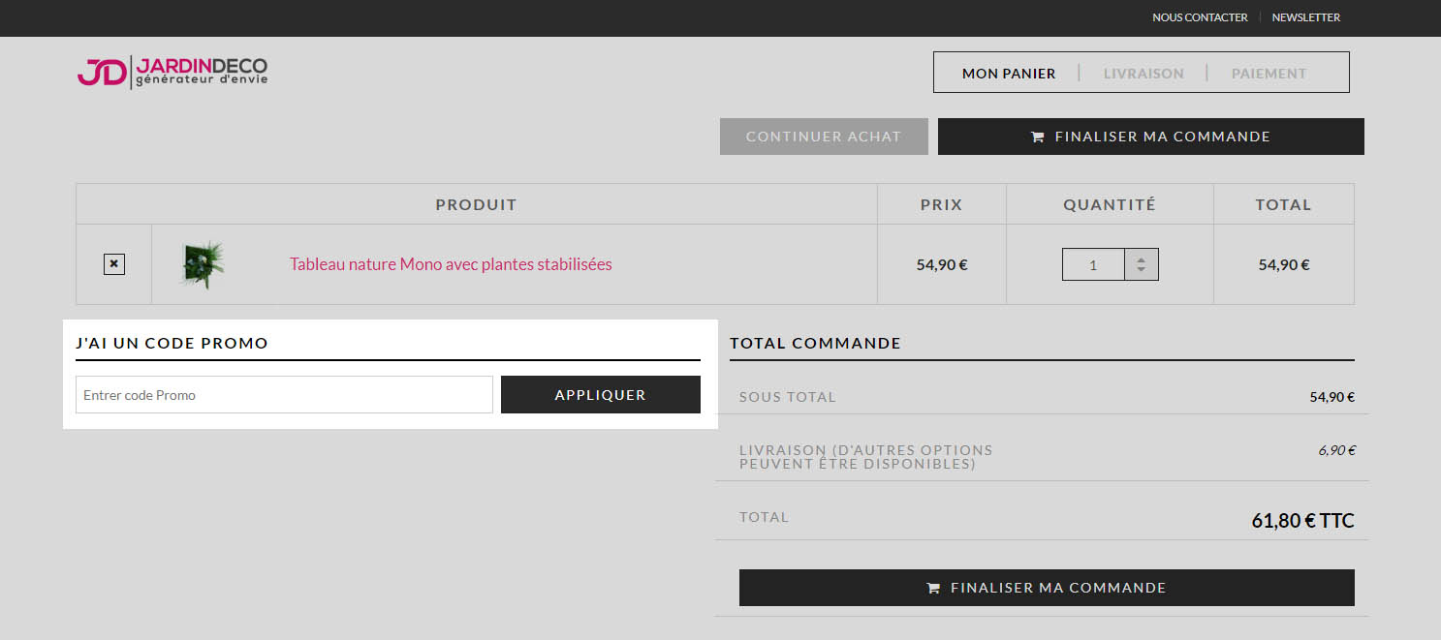Click the Appliquer promo code button
The height and width of the screenshot is (640, 1441).
(x=601, y=395)
